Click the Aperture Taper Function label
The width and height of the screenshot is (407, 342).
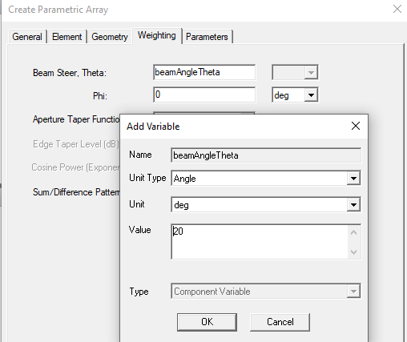[x=76, y=119]
